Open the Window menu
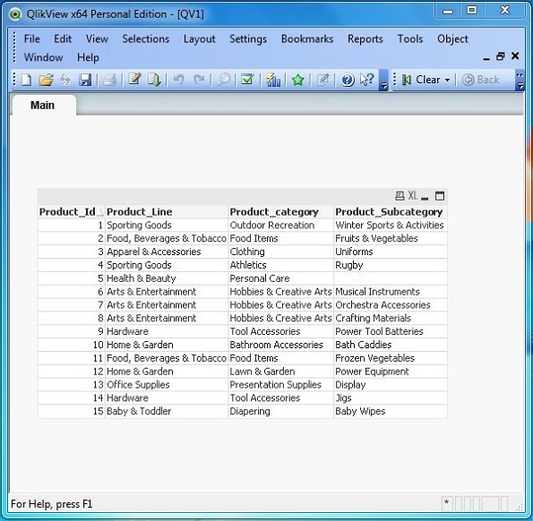Screen dimensions: 533x521 (x=44, y=57)
